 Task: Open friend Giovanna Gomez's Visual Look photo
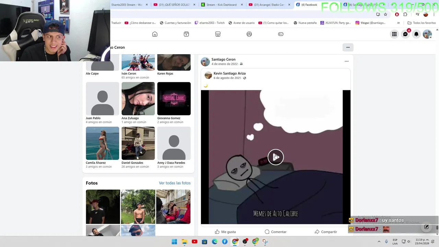[174, 98]
